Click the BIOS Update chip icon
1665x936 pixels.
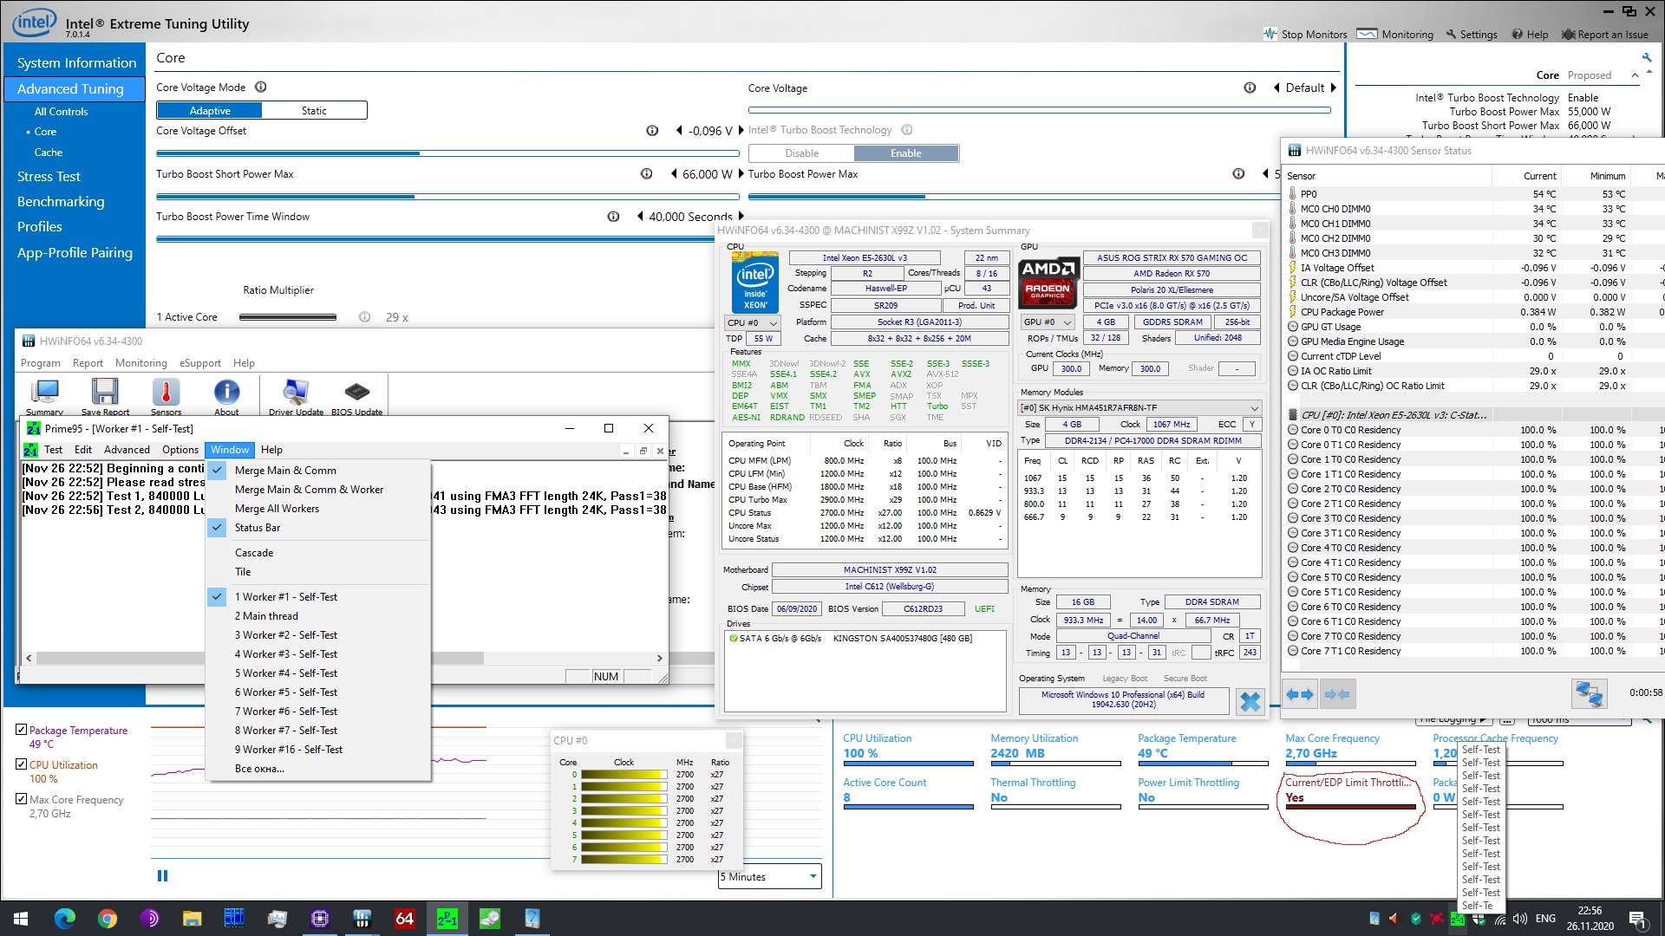tap(356, 393)
